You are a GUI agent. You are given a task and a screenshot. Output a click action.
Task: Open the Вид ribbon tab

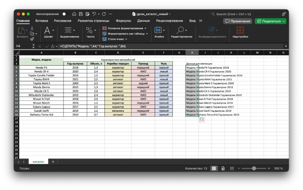192,21
